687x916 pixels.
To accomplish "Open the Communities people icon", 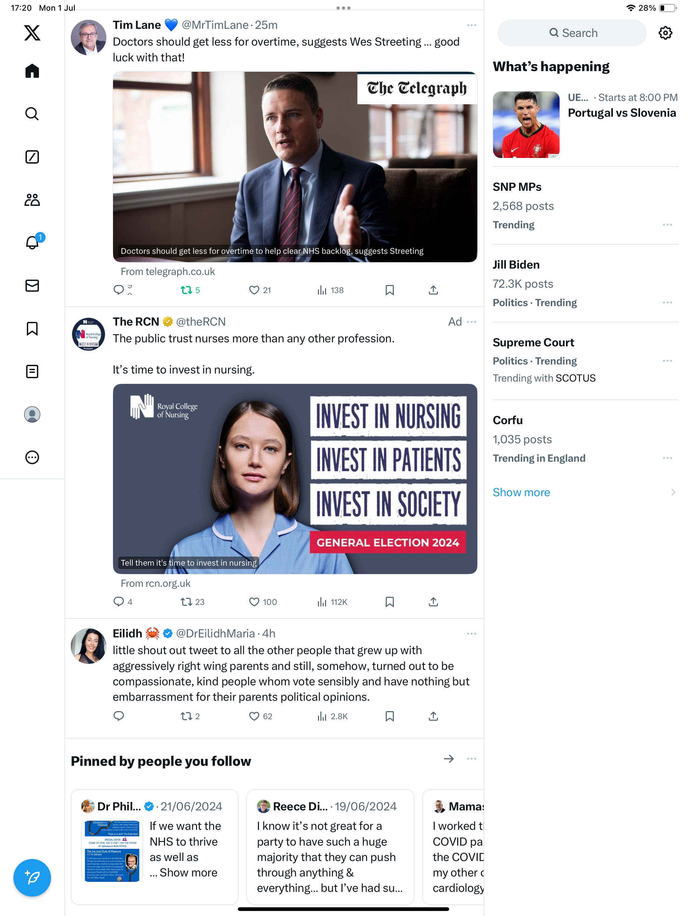I will (x=32, y=200).
